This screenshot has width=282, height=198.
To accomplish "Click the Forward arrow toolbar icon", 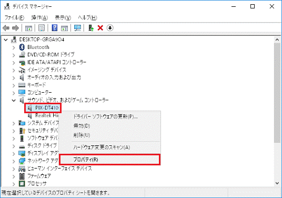I will coord(15,28).
